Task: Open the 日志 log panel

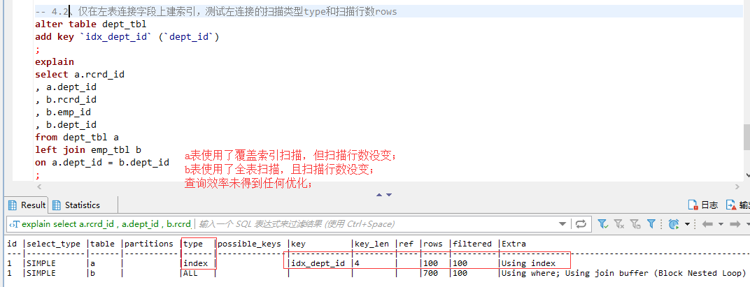Action: tap(702, 205)
